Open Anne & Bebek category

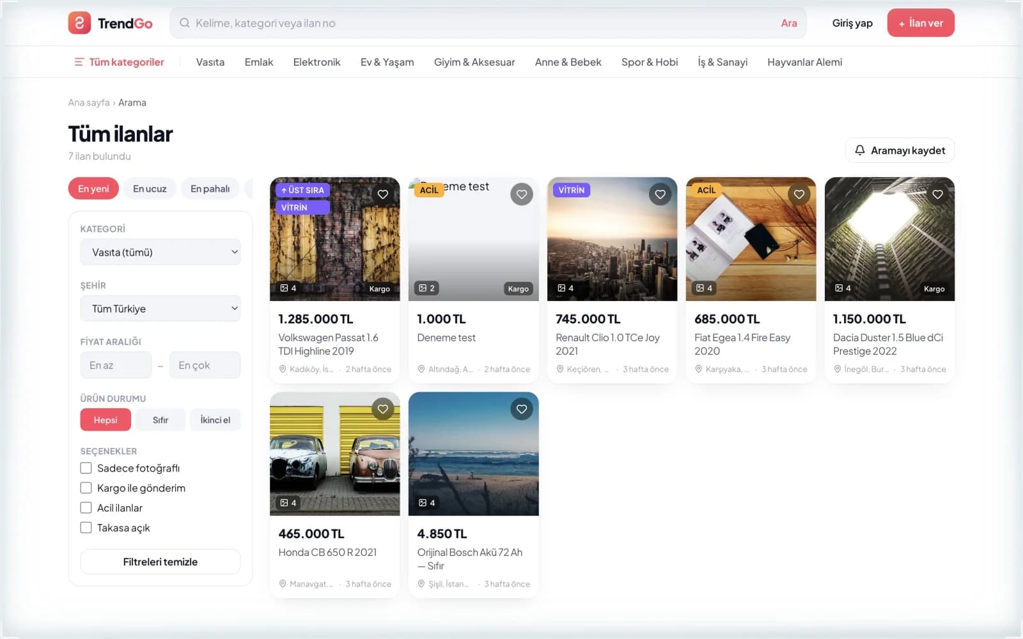click(x=568, y=62)
